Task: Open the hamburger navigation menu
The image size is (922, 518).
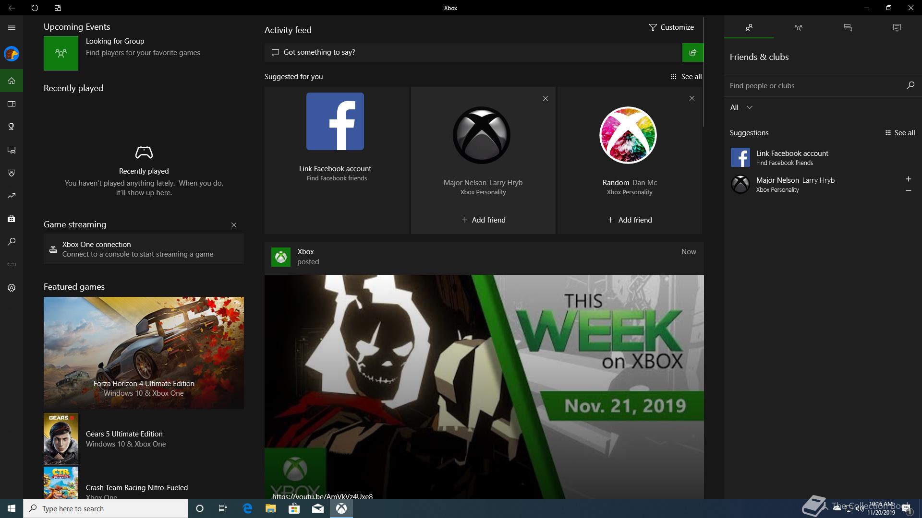Action: tap(12, 28)
